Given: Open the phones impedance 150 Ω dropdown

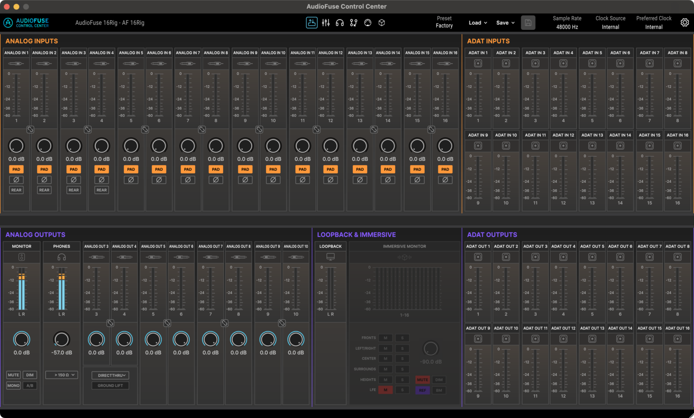Looking at the screenshot, I should [65, 375].
